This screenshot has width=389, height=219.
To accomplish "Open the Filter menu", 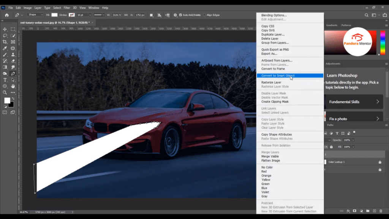I will click(67, 8).
